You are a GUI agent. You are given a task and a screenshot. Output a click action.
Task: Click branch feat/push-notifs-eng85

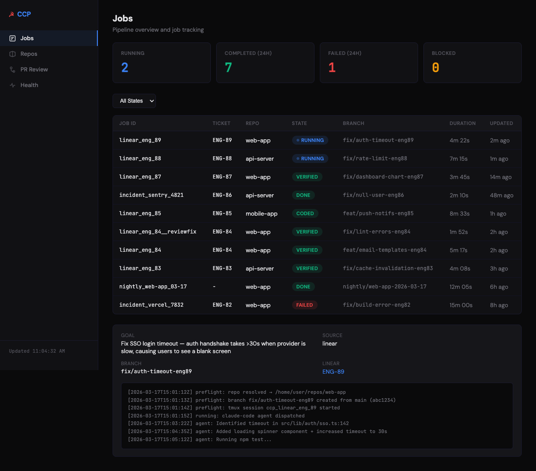click(378, 213)
